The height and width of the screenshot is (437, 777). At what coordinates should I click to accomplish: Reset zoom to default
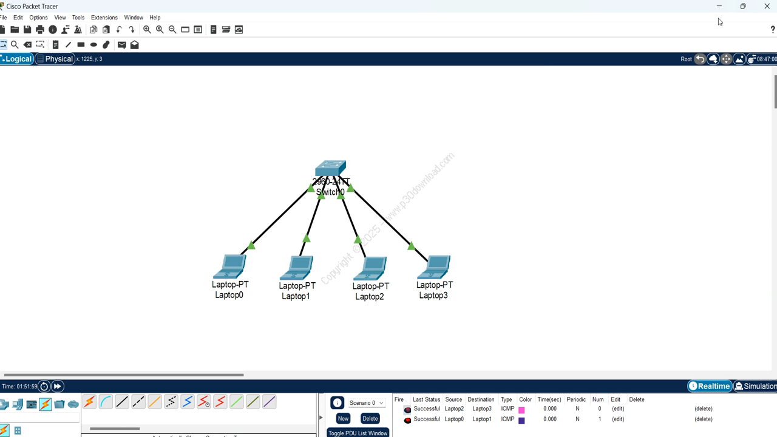160,30
